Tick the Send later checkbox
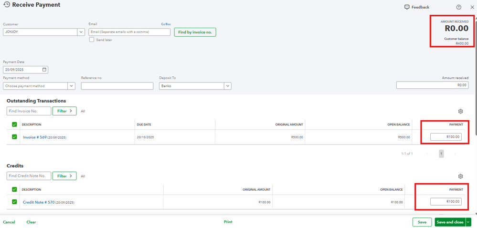Image resolution: width=477 pixels, height=228 pixels. [x=91, y=40]
